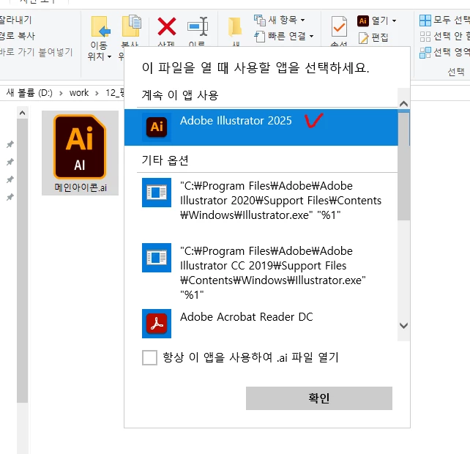Click the work folder breadcrumb

coord(79,93)
